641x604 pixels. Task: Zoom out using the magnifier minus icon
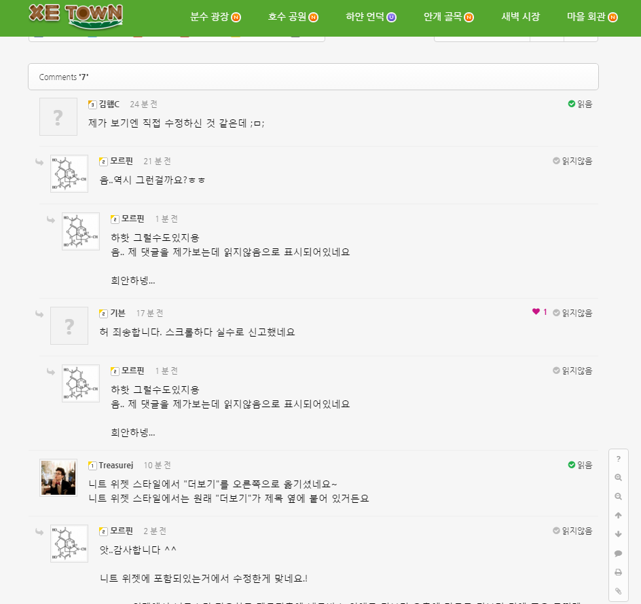click(x=618, y=497)
